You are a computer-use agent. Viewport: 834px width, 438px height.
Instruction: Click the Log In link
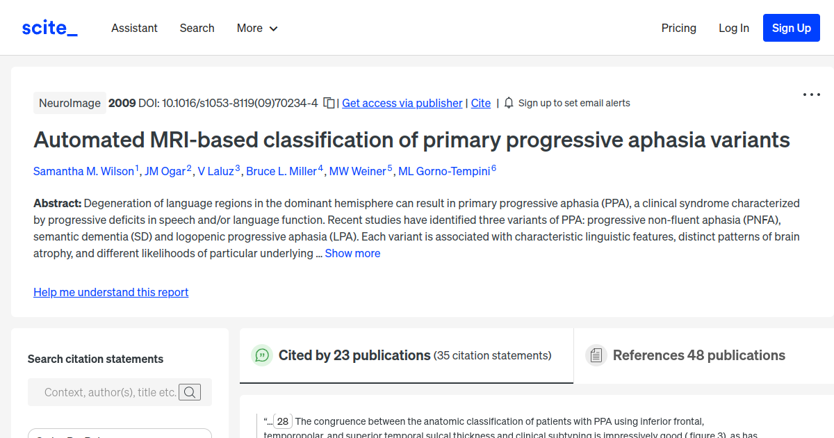pyautogui.click(x=734, y=28)
